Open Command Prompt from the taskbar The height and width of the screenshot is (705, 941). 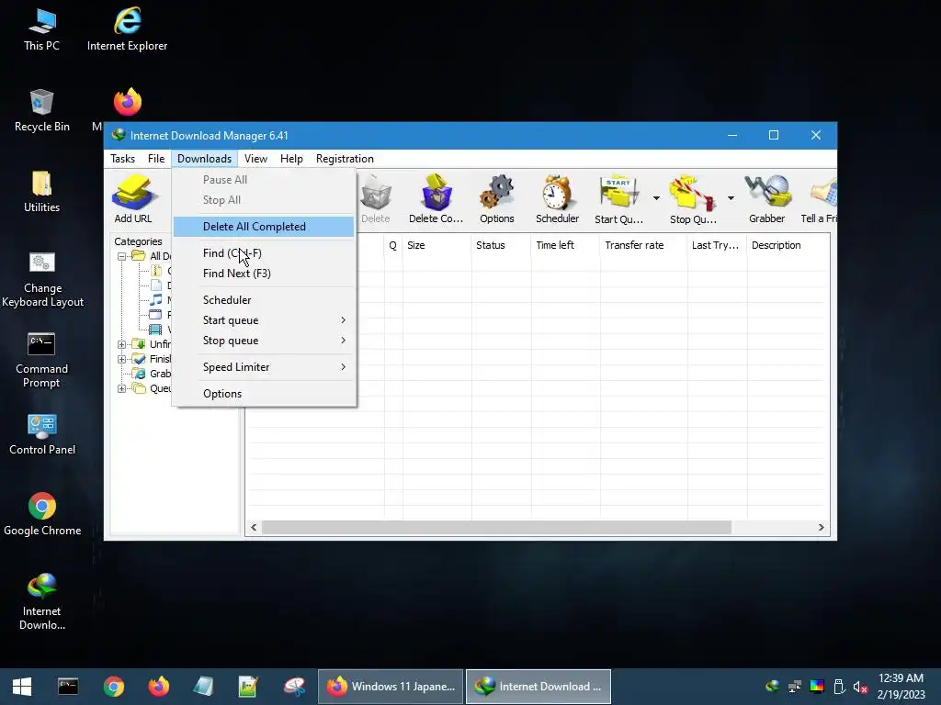pos(68,687)
